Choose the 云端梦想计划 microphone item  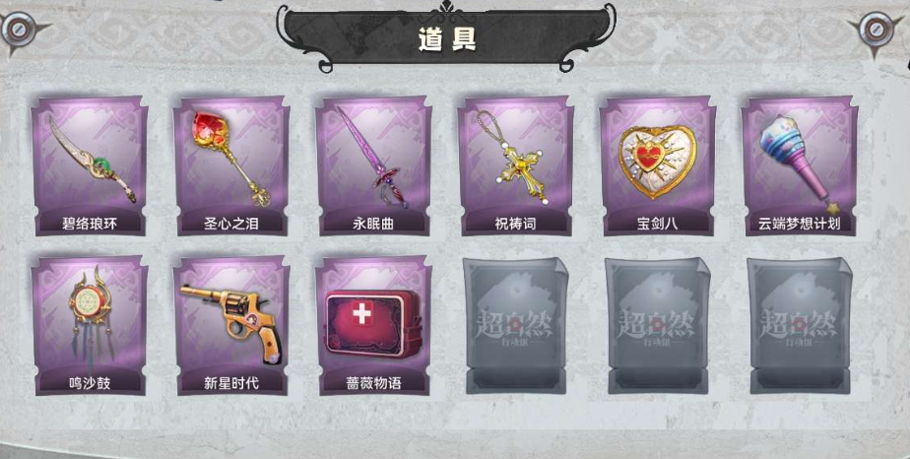point(800,165)
